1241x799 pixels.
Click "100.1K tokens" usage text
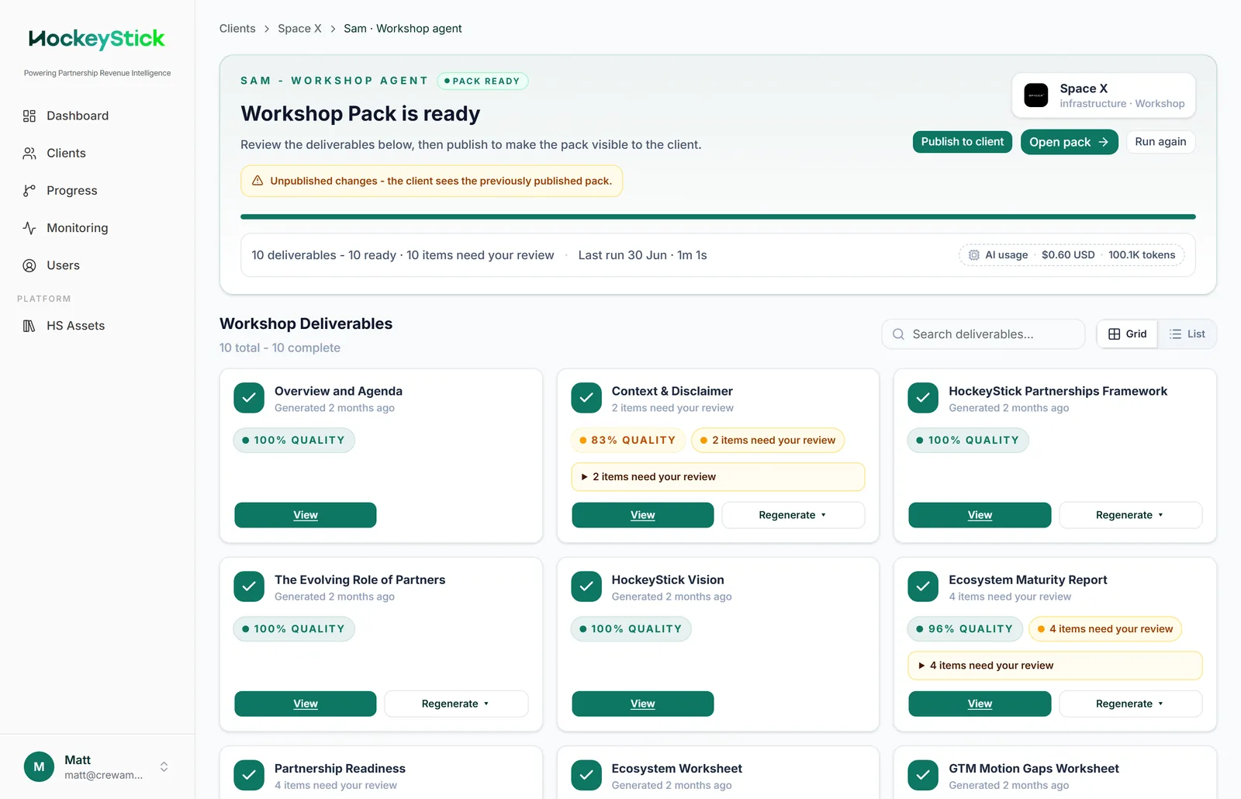coord(1141,255)
